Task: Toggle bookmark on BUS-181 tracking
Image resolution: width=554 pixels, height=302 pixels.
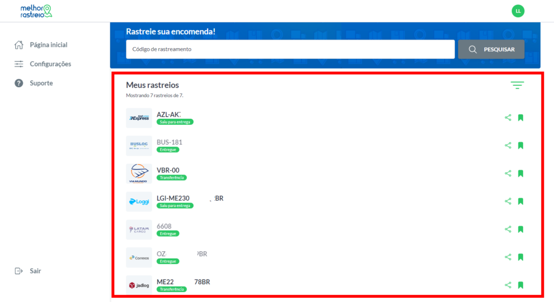Action: coord(520,145)
